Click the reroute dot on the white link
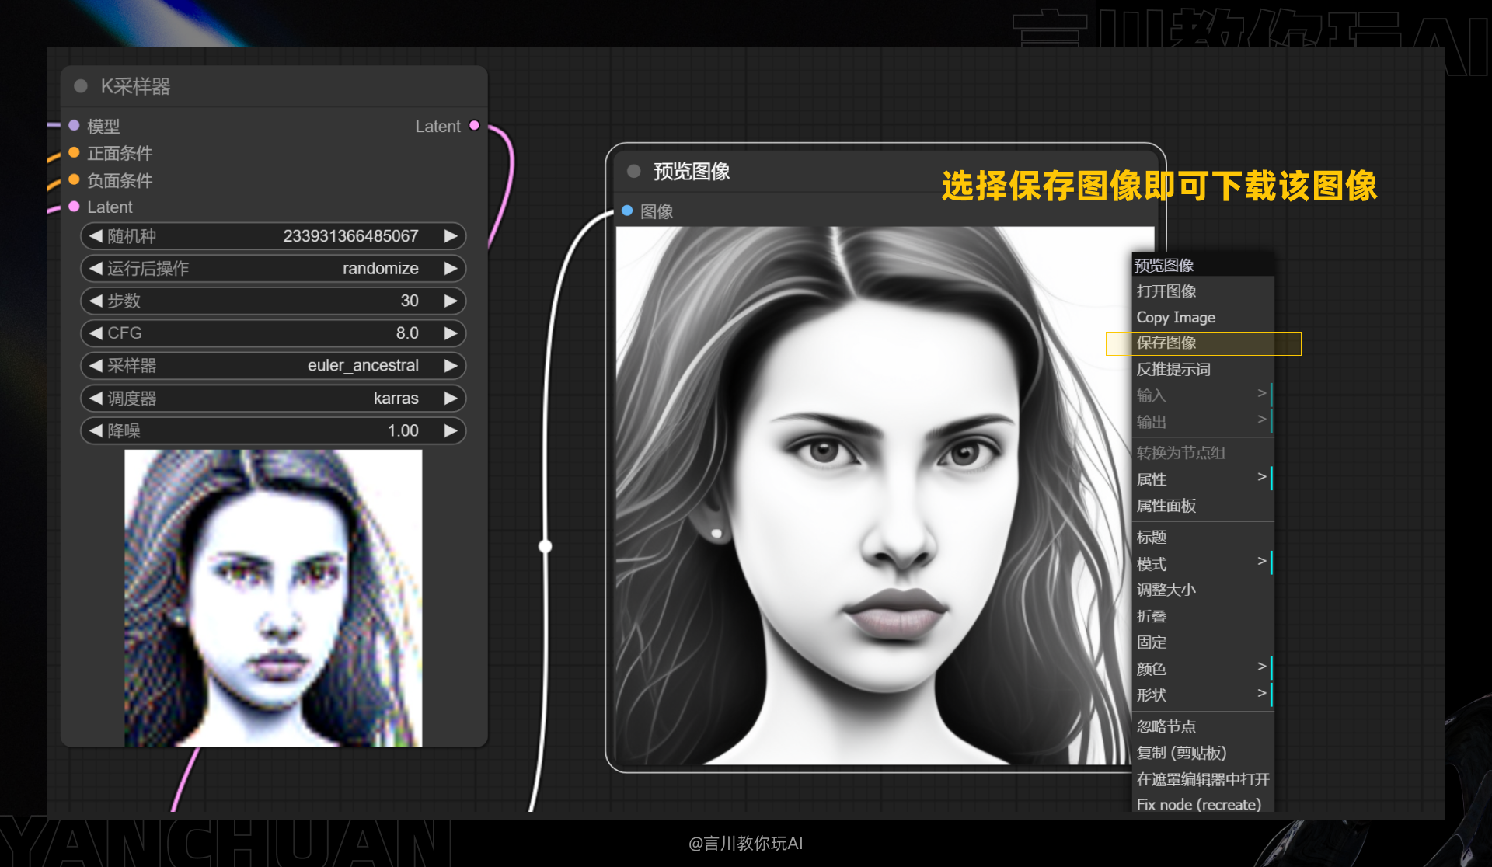This screenshot has height=867, width=1492. [x=546, y=546]
